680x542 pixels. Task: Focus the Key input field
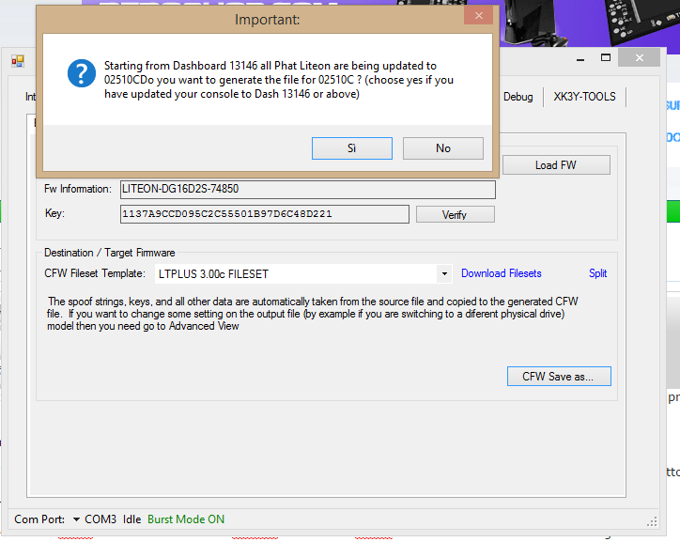(265, 214)
